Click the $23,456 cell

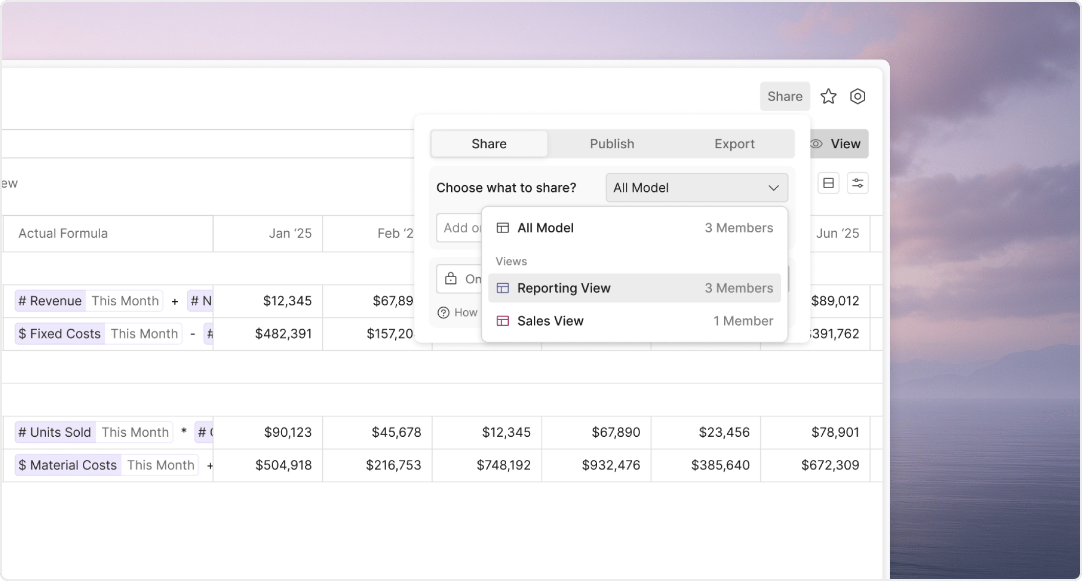click(x=706, y=432)
